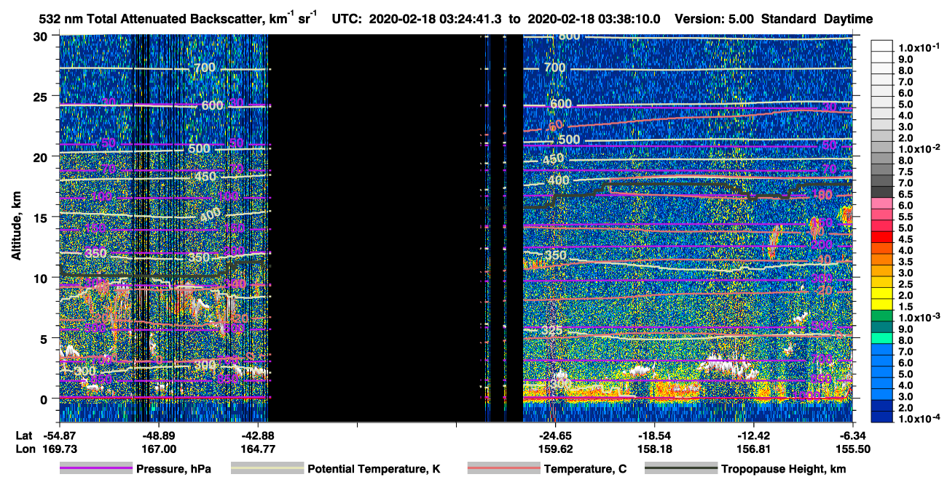This screenshot has width=947, height=485.
Task: Click the 'Lon' row label below the plot
Action: [24, 449]
